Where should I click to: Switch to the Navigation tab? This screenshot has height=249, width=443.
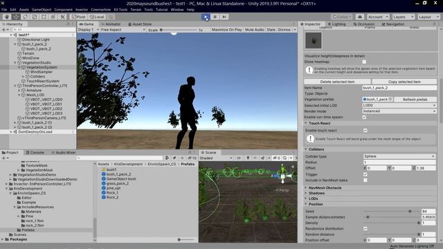point(393,24)
